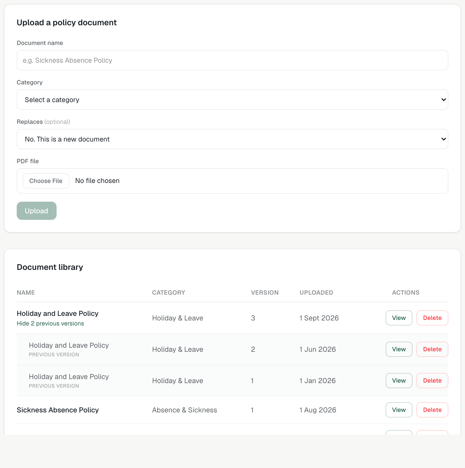Viewport: 465px width, 468px height.
Task: Click the 1 Sept 2026 upload date
Action: pyautogui.click(x=319, y=318)
